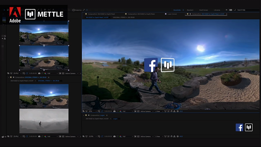The height and width of the screenshot is (147, 261).
Task: Switch to the Essentials workspace
Action: point(177,10)
